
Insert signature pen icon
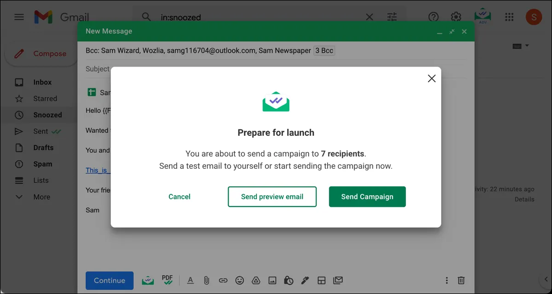[x=305, y=280]
